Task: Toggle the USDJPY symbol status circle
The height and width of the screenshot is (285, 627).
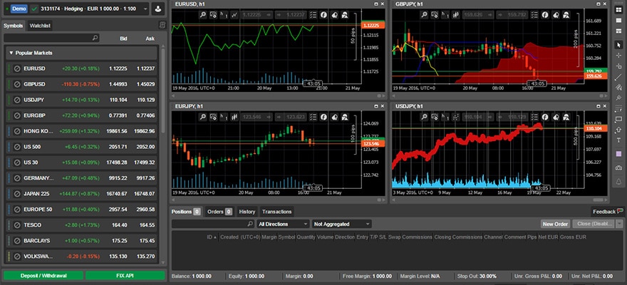Action: (x=17, y=100)
